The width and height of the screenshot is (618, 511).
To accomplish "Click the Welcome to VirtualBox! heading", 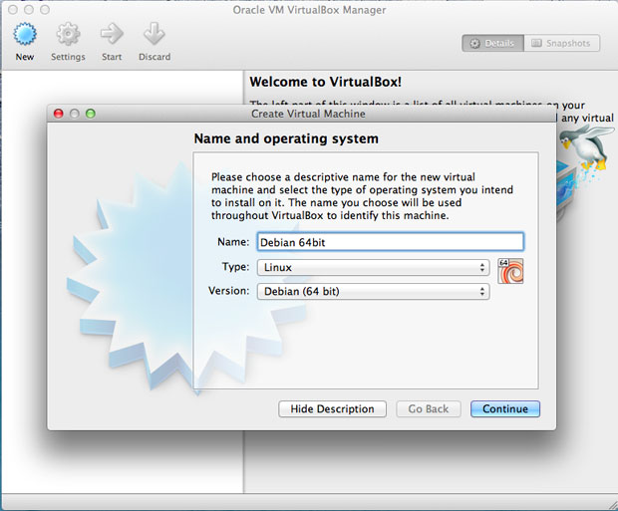I will (x=326, y=82).
